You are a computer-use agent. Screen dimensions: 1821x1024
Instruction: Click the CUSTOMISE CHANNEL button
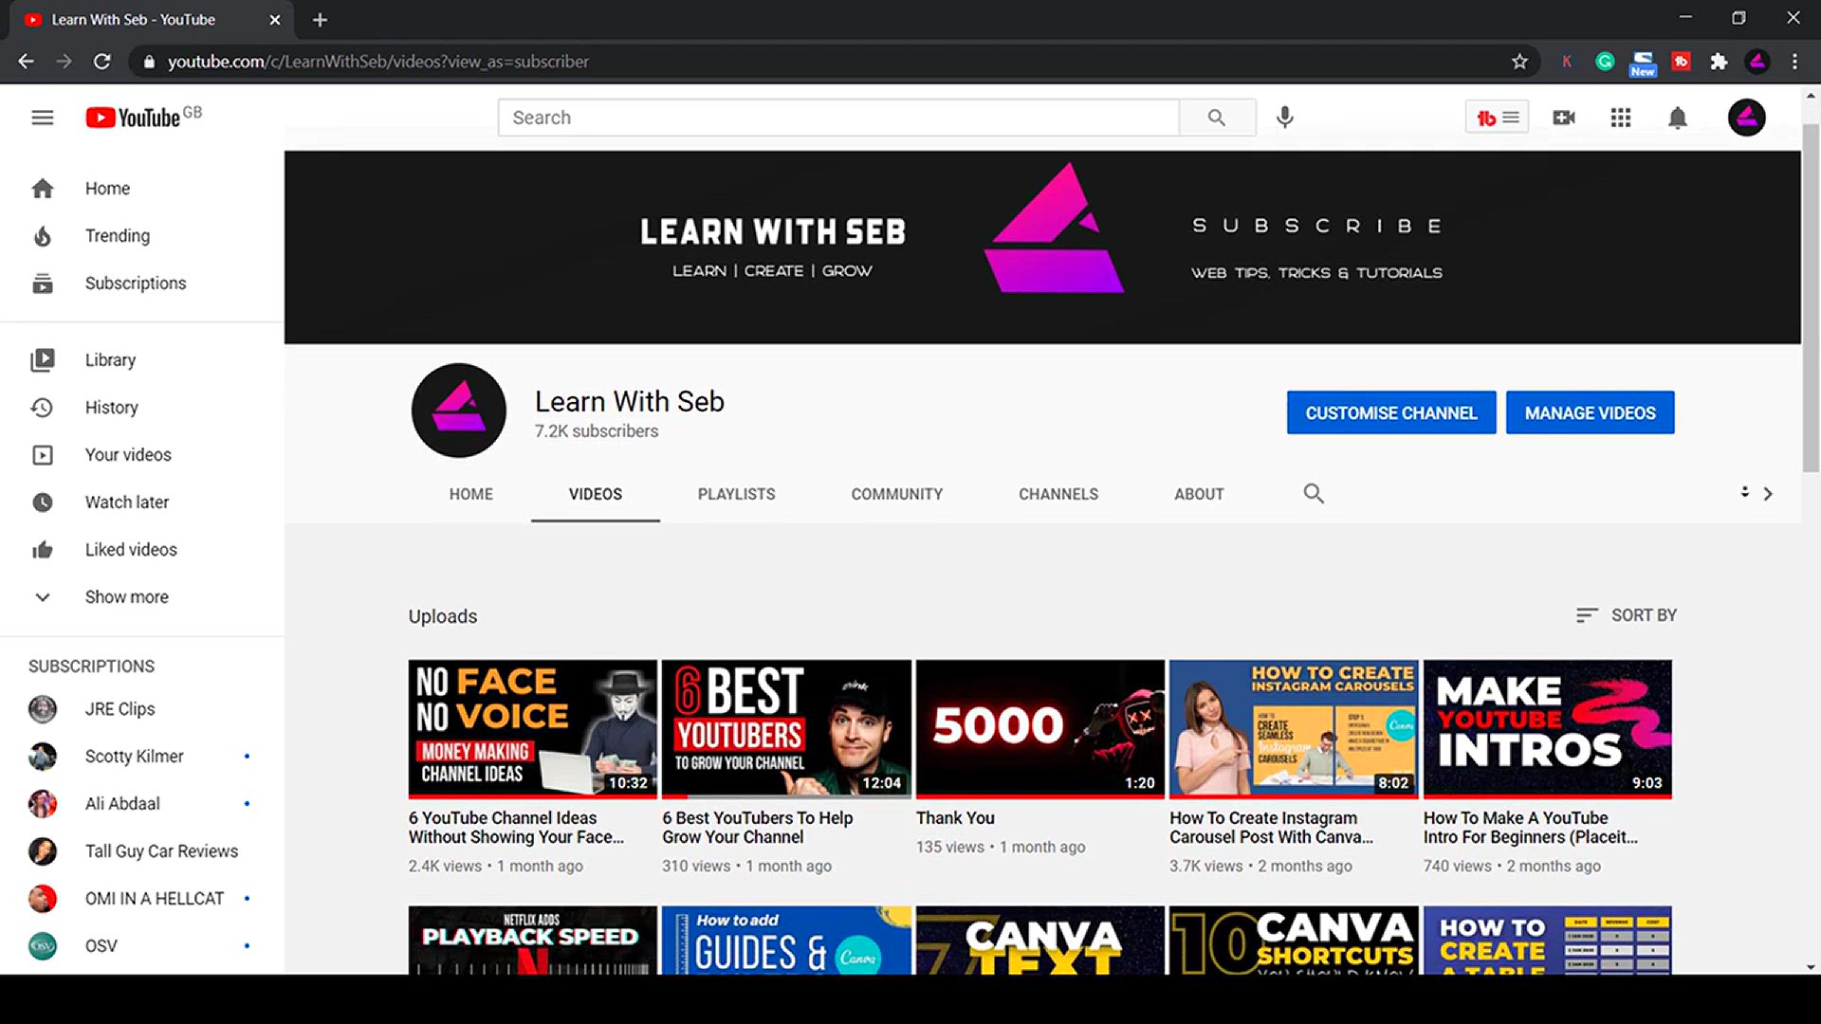(x=1391, y=412)
